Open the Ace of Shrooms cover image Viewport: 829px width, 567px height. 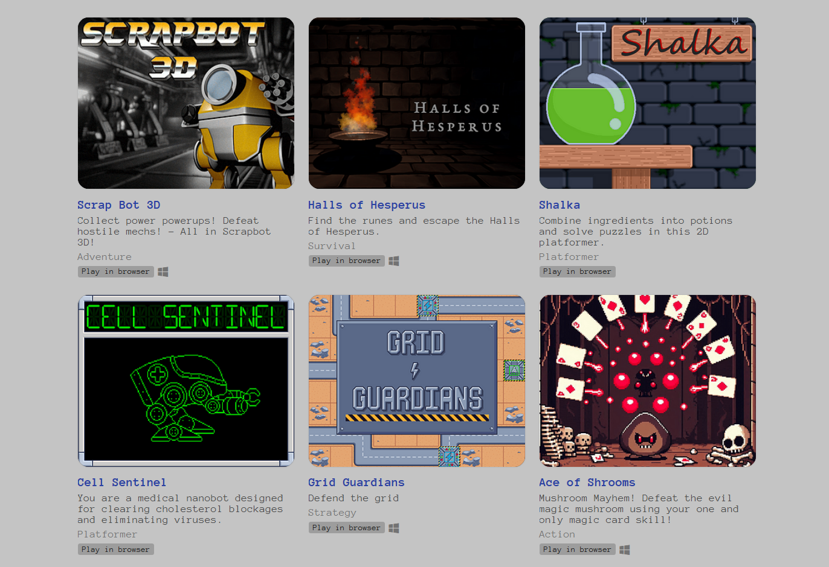(648, 381)
